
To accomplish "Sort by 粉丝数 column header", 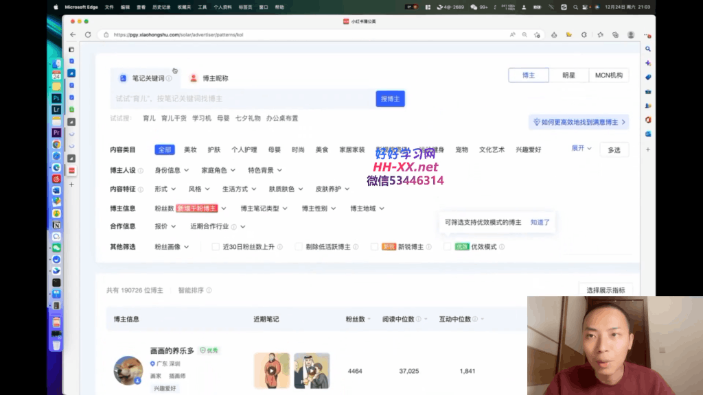I will click(358, 320).
